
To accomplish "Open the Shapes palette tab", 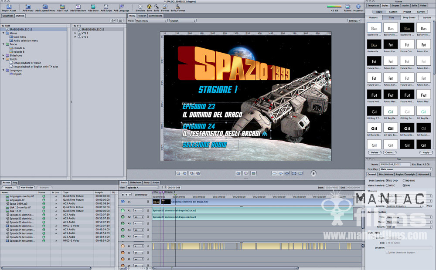I will 395,6.
